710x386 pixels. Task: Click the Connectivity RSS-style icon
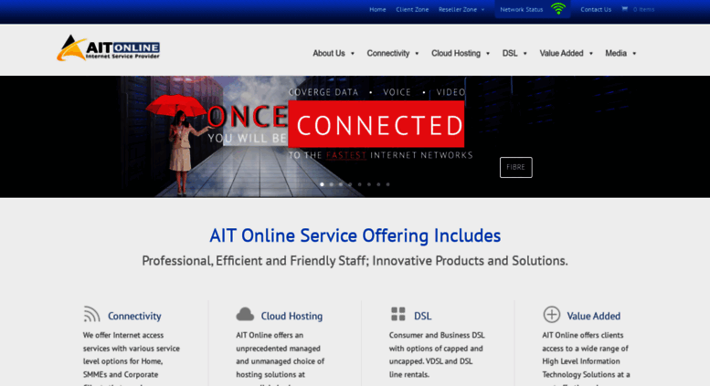pos(91,314)
